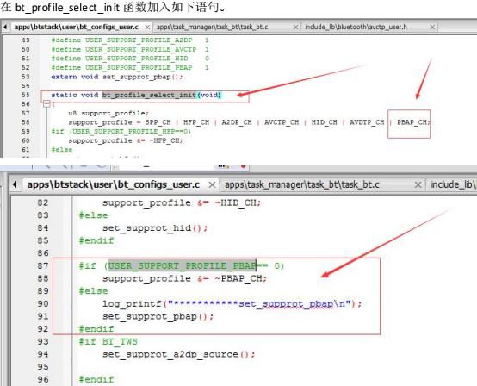The height and width of the screenshot is (386, 477).
Task: Click line number 87 in the gutter
Action: [43, 265]
